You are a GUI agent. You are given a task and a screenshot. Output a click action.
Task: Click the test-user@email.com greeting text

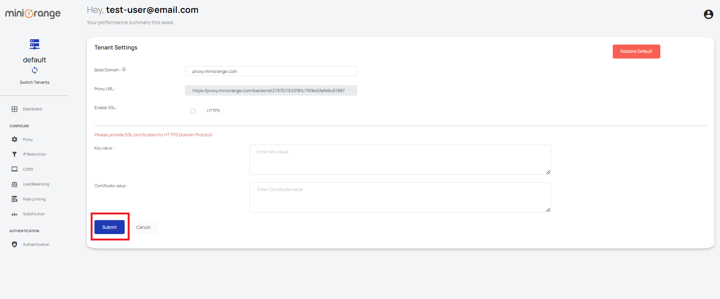pyautogui.click(x=152, y=10)
